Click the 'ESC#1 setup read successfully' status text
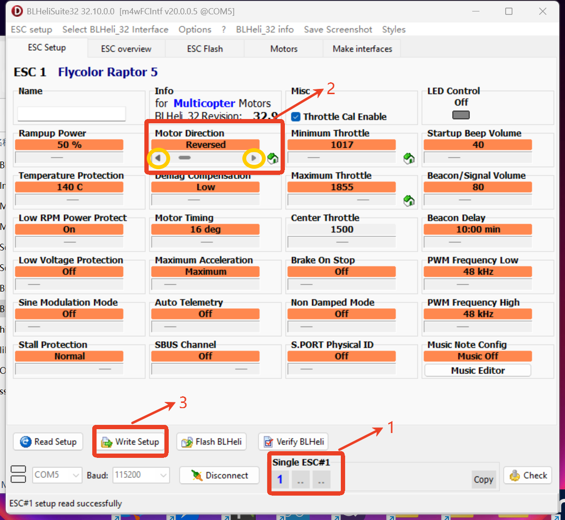This screenshot has height=520, width=565. pos(65,503)
